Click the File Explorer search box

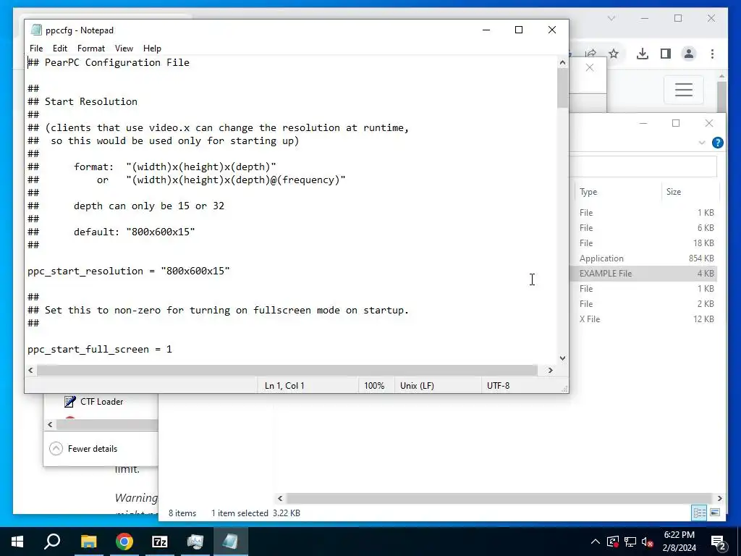click(643, 166)
